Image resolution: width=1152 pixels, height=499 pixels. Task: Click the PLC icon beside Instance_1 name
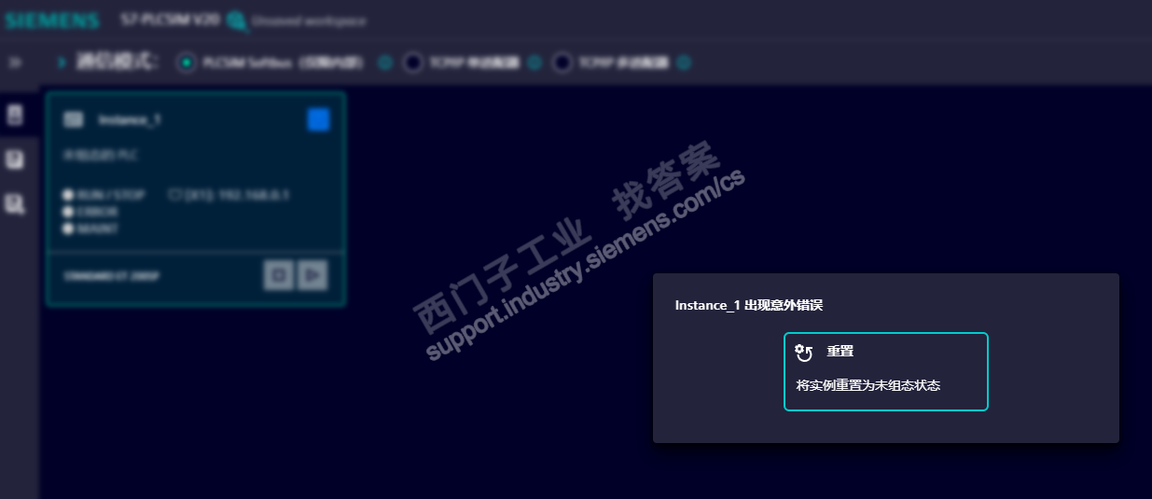(x=74, y=119)
